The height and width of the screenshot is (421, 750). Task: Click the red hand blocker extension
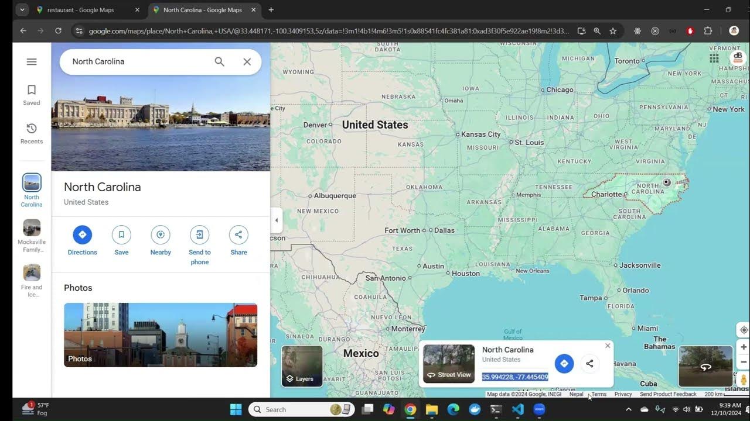pyautogui.click(x=690, y=31)
